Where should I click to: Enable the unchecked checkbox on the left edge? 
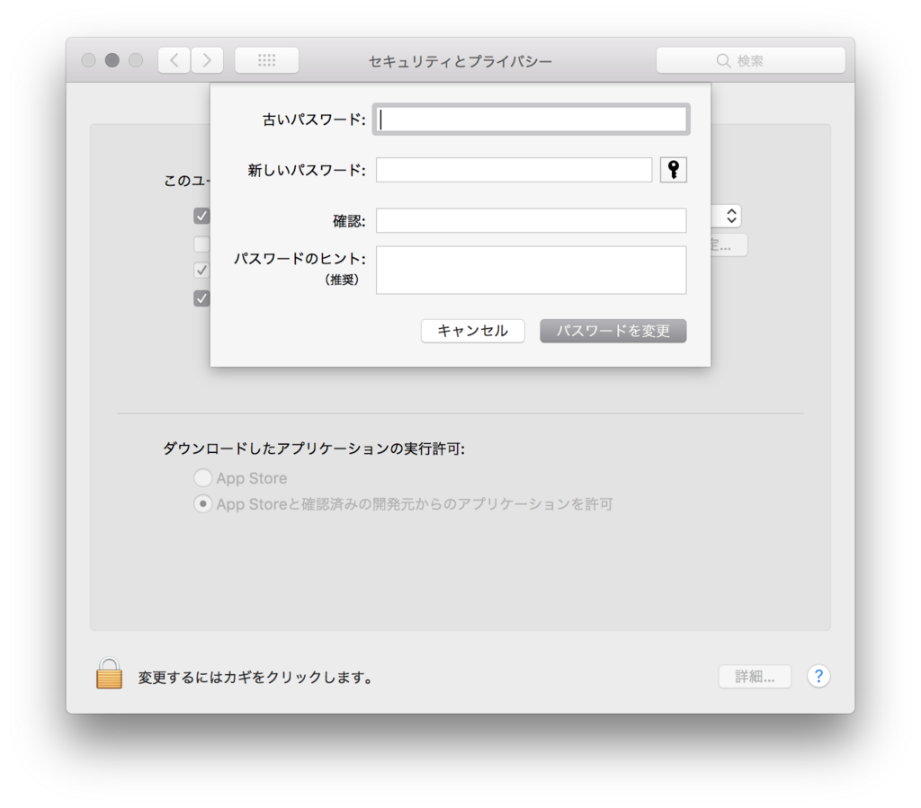tap(201, 244)
